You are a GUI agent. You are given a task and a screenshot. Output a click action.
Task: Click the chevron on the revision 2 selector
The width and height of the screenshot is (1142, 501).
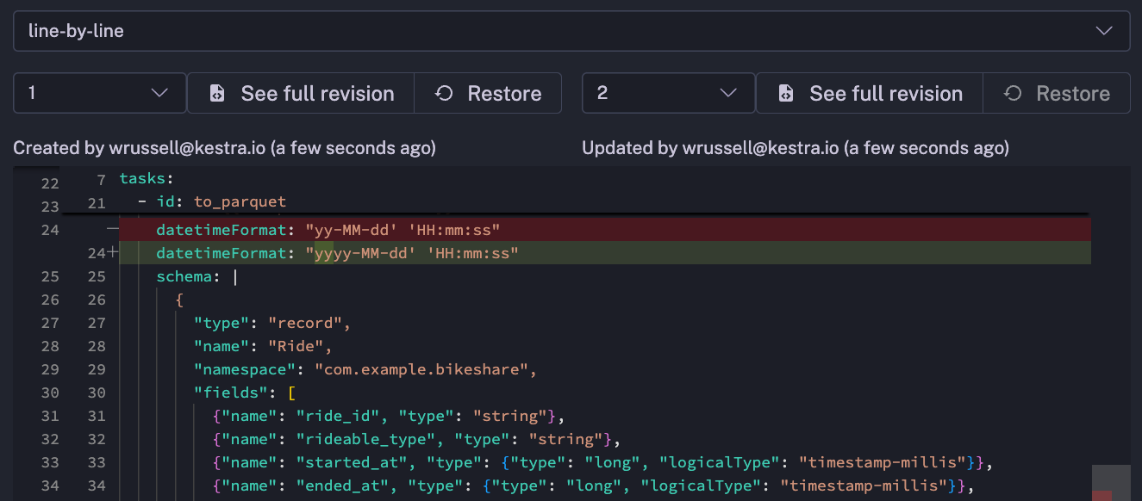coord(728,93)
